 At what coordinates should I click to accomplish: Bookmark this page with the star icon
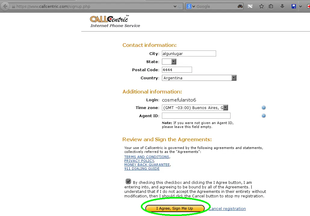coord(261,6)
